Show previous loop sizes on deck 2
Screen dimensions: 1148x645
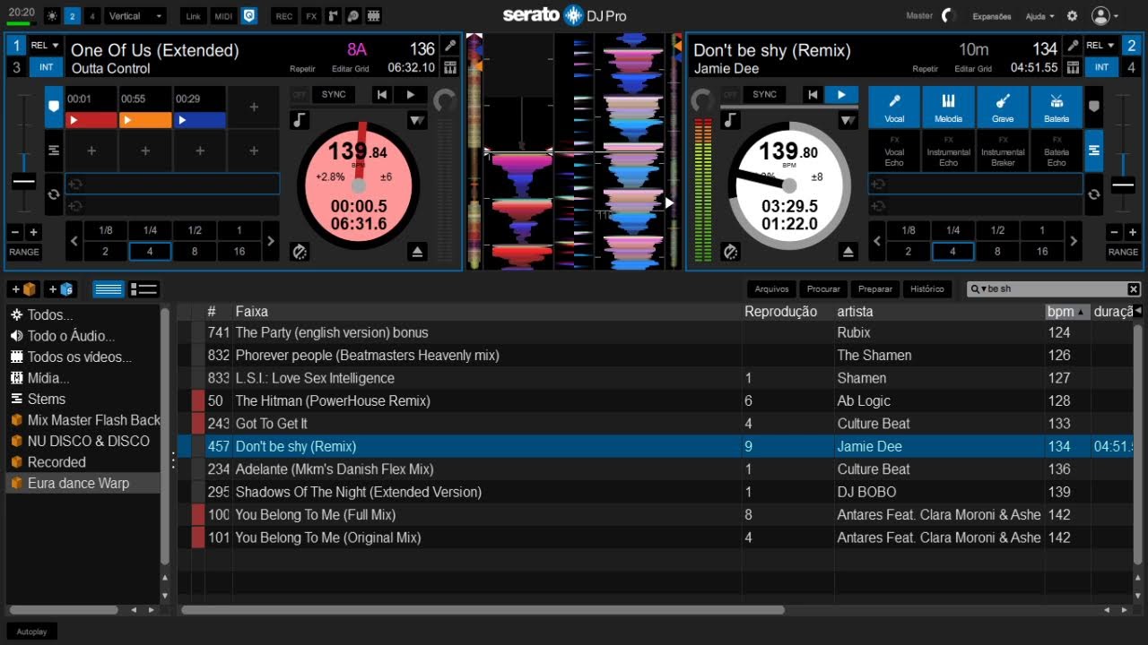pyautogui.click(x=877, y=241)
